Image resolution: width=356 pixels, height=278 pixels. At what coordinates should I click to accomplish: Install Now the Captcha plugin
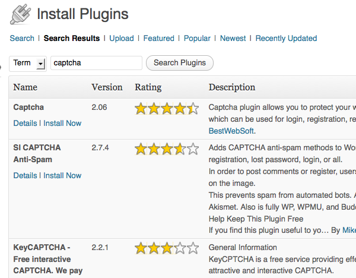pyautogui.click(x=62, y=123)
